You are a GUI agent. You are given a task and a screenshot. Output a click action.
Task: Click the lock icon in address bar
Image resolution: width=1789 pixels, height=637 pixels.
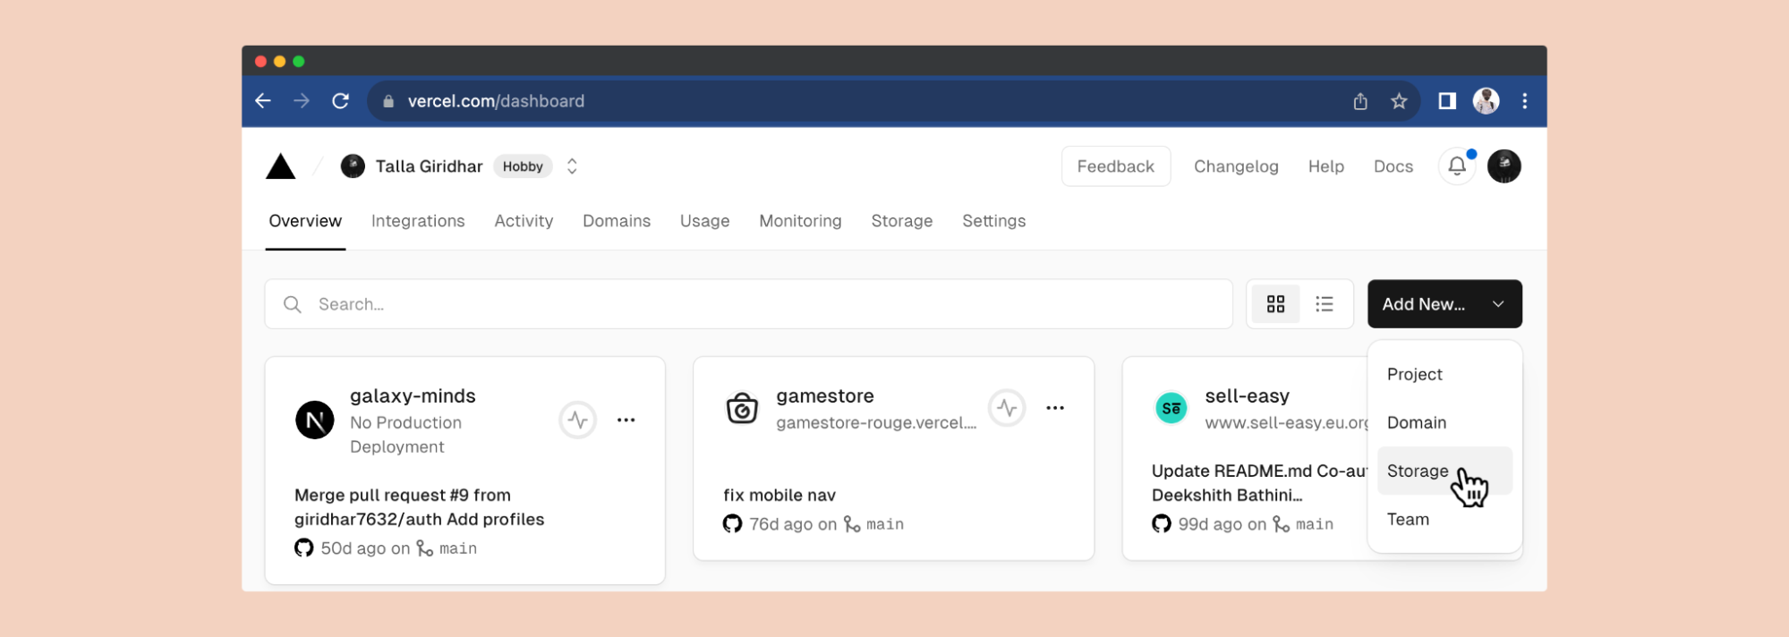pyautogui.click(x=388, y=101)
